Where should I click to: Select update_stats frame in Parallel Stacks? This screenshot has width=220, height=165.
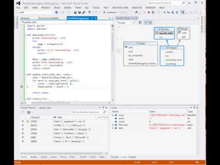coord(166,33)
